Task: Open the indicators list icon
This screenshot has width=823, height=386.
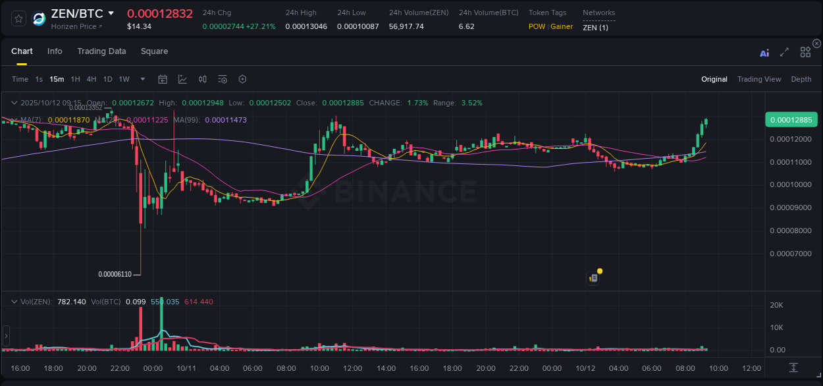Action: pos(223,79)
